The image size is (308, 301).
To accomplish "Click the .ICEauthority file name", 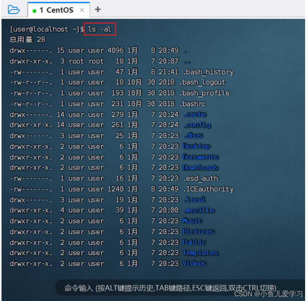I will 208,189.
